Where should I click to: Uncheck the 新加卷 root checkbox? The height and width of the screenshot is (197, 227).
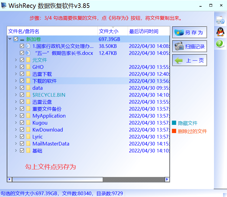[16, 39]
